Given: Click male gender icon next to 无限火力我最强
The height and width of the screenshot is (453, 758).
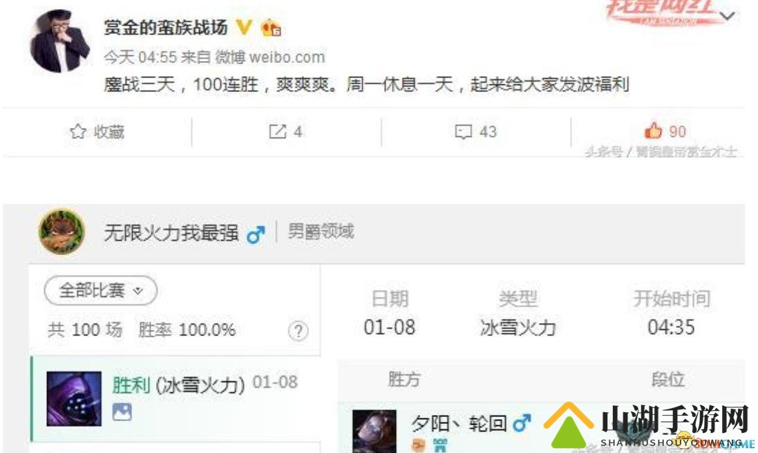Looking at the screenshot, I should click(x=255, y=234).
